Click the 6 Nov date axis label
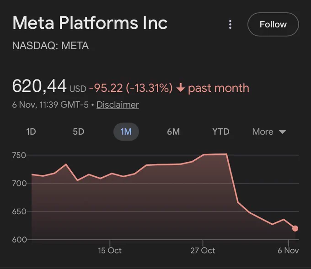The image size is (311, 269). [x=288, y=251]
